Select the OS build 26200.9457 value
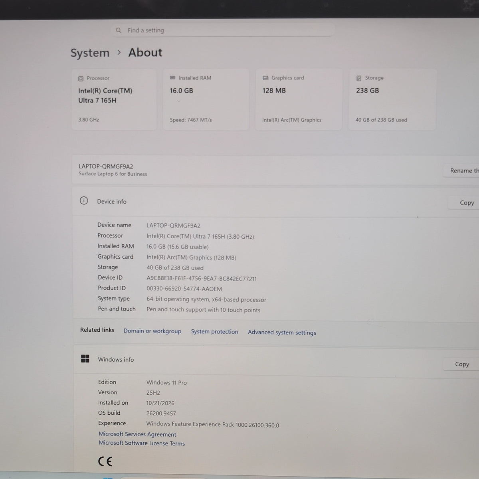This screenshot has width=479, height=479. [x=161, y=414]
